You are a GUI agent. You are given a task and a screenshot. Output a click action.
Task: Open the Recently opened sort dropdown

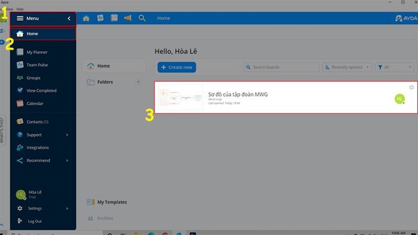pyautogui.click(x=347, y=67)
